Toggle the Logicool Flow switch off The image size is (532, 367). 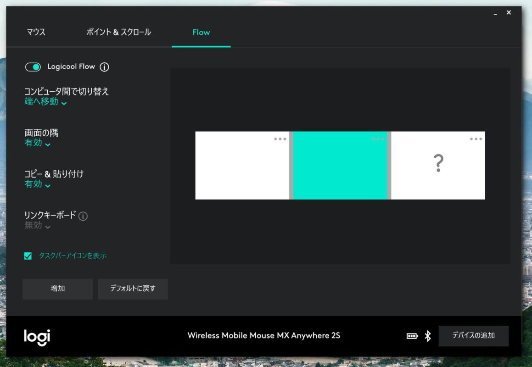pos(33,67)
